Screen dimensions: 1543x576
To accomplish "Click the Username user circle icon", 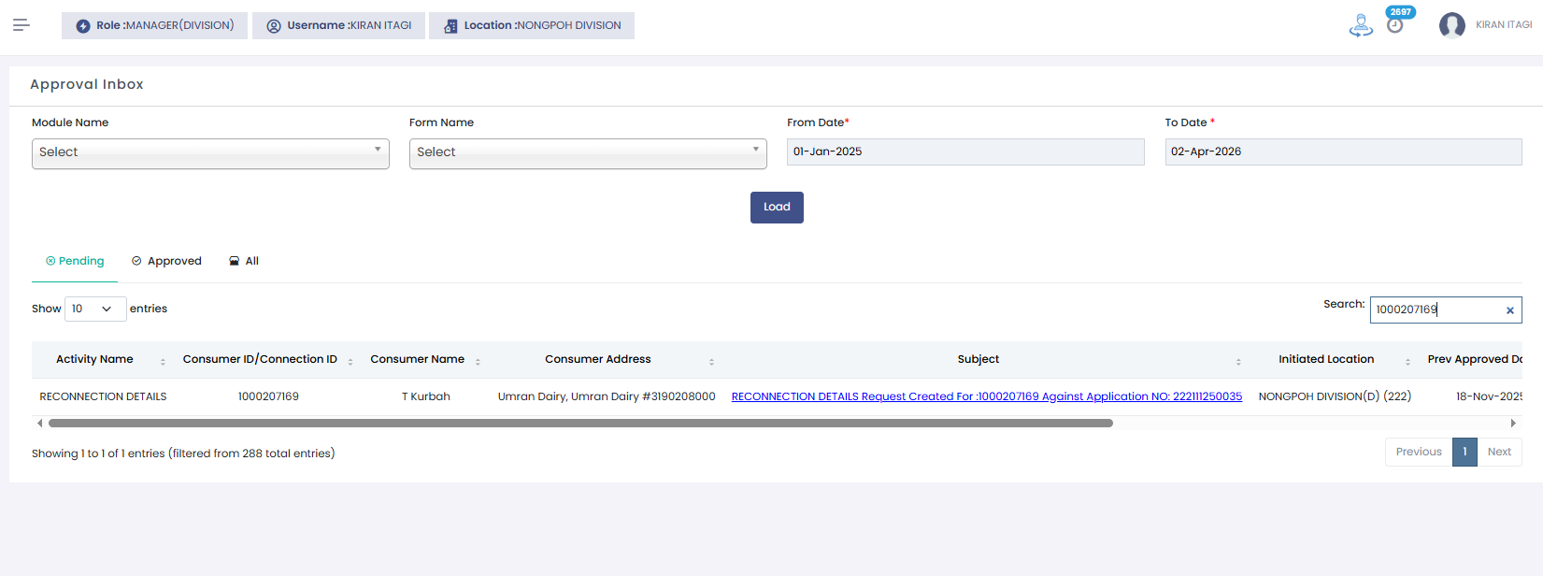I will click(x=274, y=26).
